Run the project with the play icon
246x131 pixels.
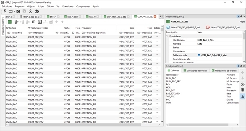click(x=31, y=11)
